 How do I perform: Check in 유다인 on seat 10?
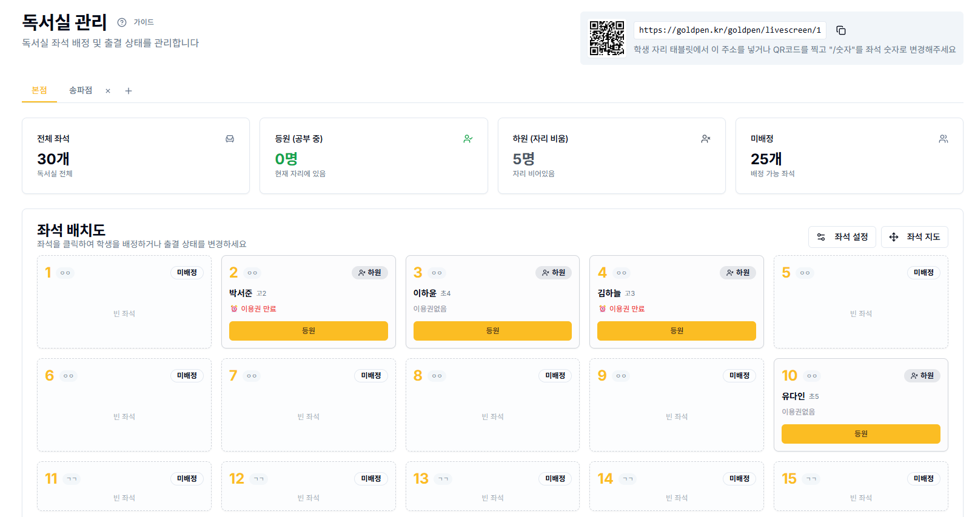(860, 434)
